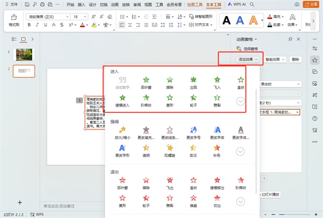Click the 分享 share button

[311, 4]
